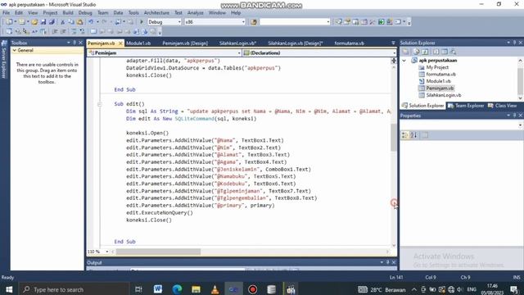Click the Paste toolbar icon
The image size is (524, 295).
pos(80,22)
